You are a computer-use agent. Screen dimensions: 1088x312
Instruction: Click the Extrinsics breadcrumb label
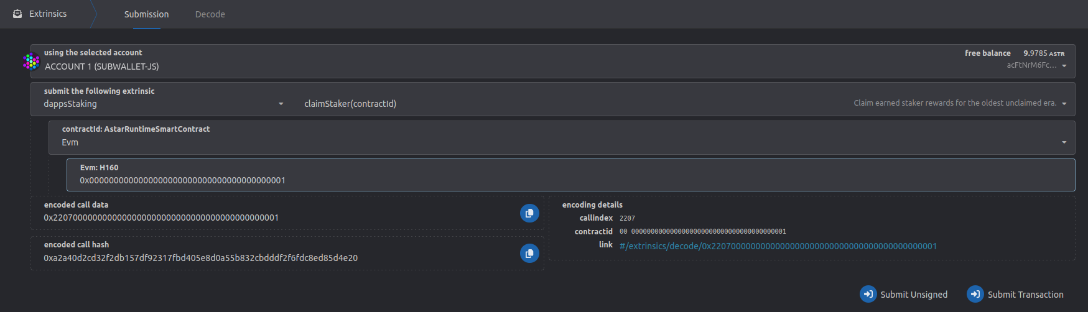point(48,14)
